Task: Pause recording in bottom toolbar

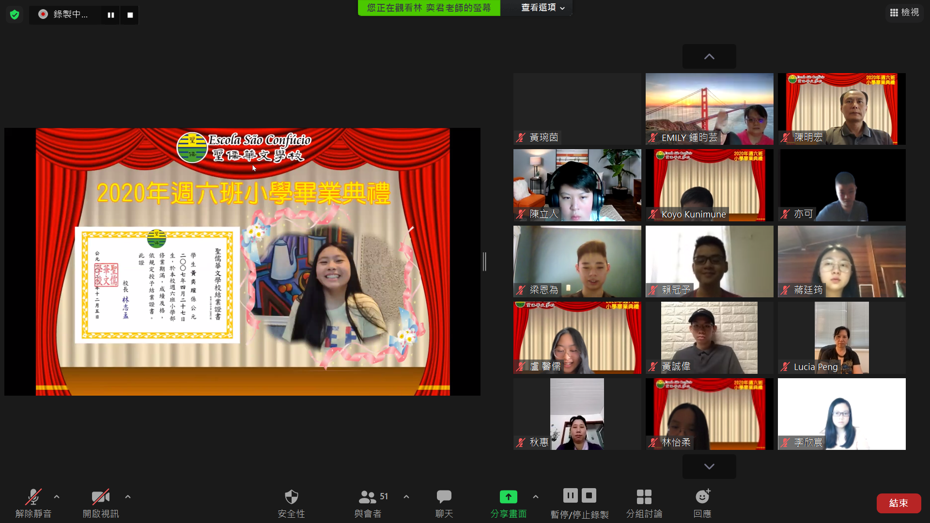Action: (x=570, y=495)
